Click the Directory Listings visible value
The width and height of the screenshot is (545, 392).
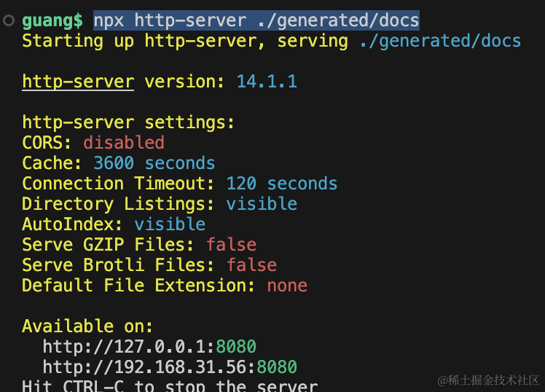261,203
